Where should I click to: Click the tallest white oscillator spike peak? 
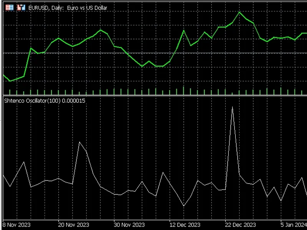(x=232, y=107)
